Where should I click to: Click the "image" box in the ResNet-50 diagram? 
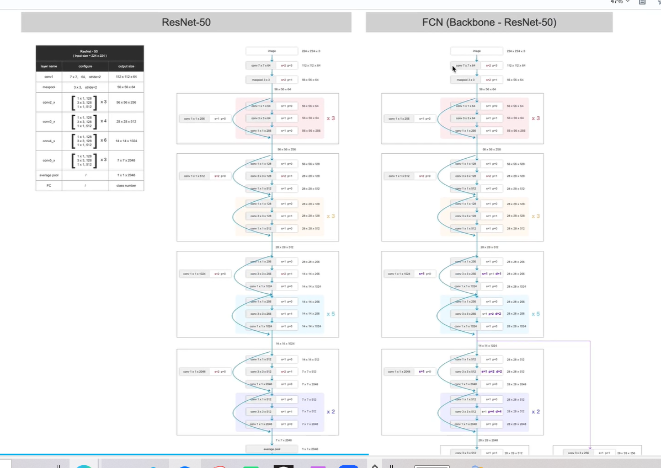[x=272, y=51]
